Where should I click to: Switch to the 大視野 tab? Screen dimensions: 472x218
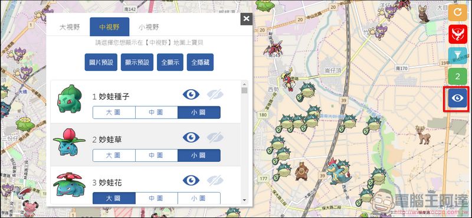point(70,27)
